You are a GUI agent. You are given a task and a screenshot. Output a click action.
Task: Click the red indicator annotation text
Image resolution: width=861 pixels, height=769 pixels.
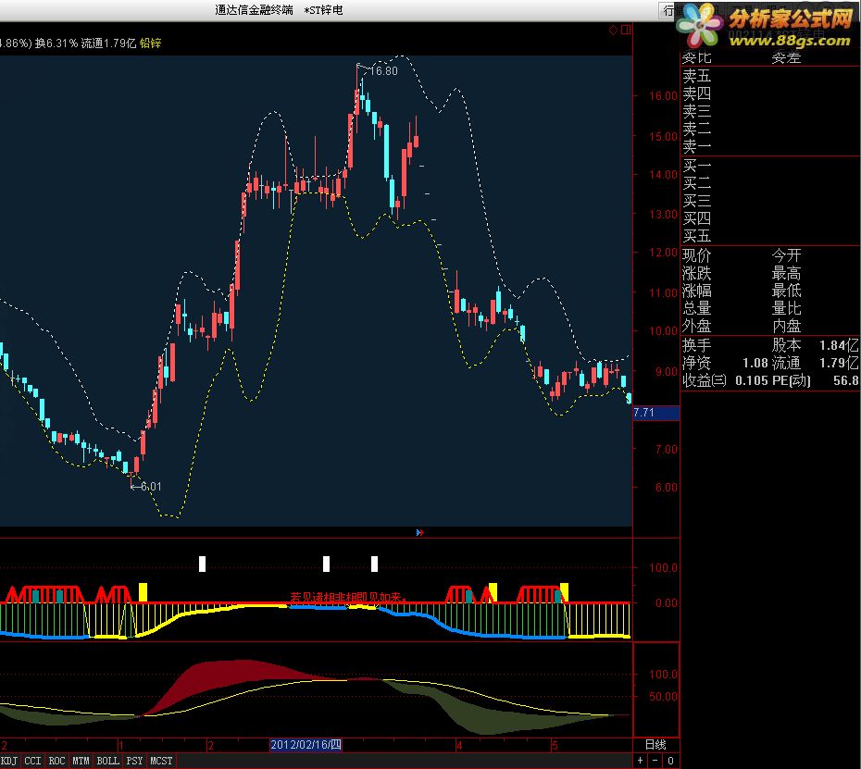[349, 597]
